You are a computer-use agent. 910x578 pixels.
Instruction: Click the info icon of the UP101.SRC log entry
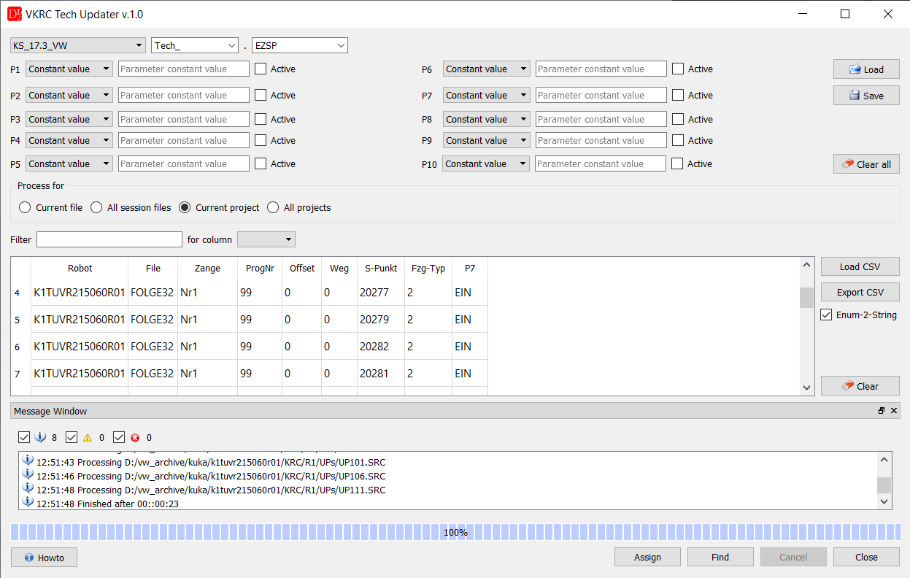(28, 461)
